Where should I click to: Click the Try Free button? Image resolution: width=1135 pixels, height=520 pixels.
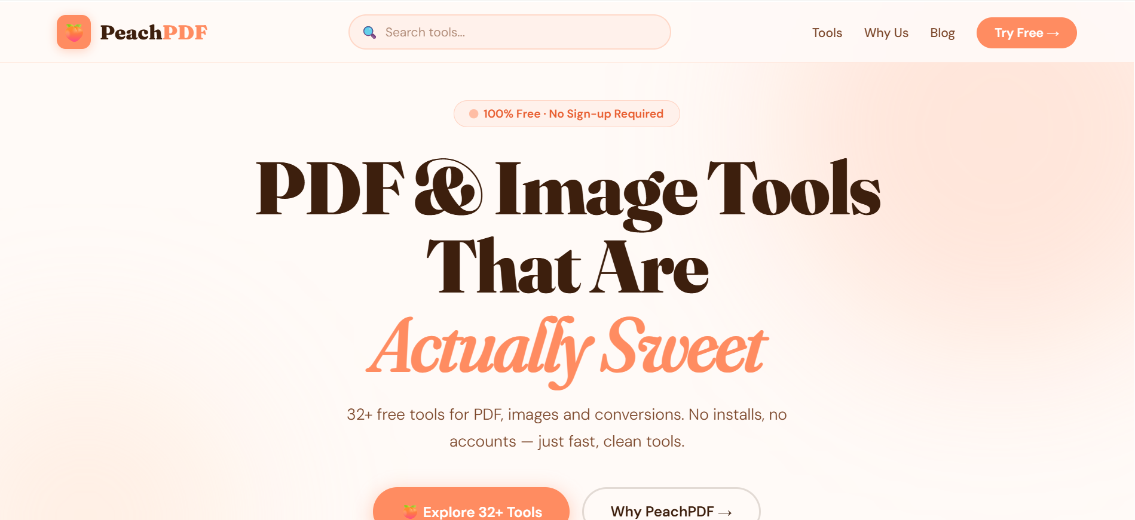tap(1026, 33)
